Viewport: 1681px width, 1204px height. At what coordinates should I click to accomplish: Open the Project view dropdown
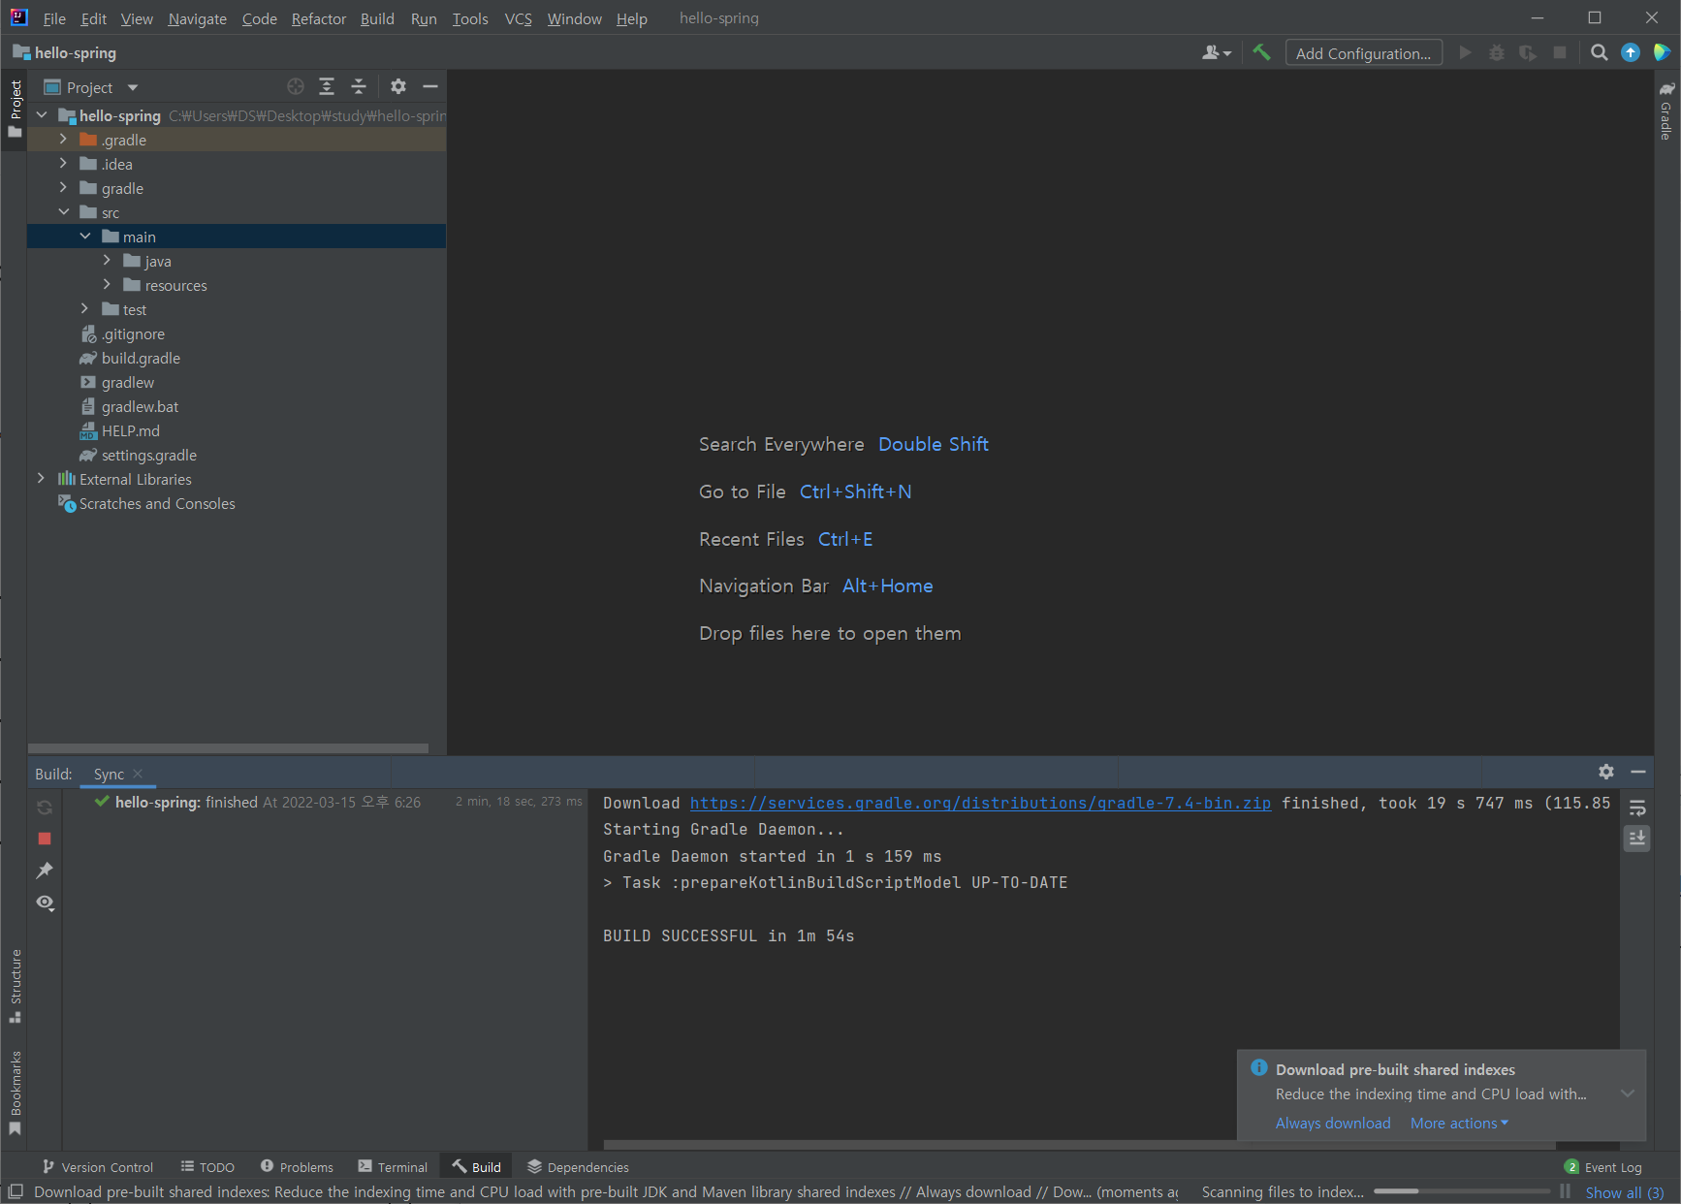(133, 87)
